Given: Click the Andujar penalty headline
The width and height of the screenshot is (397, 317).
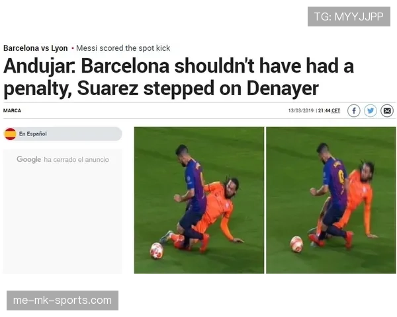Looking at the screenshot, I should click(x=179, y=77).
